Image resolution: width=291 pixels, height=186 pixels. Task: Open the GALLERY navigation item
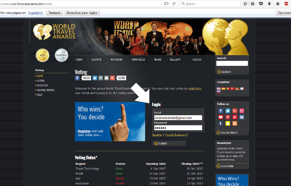pos(175,59)
